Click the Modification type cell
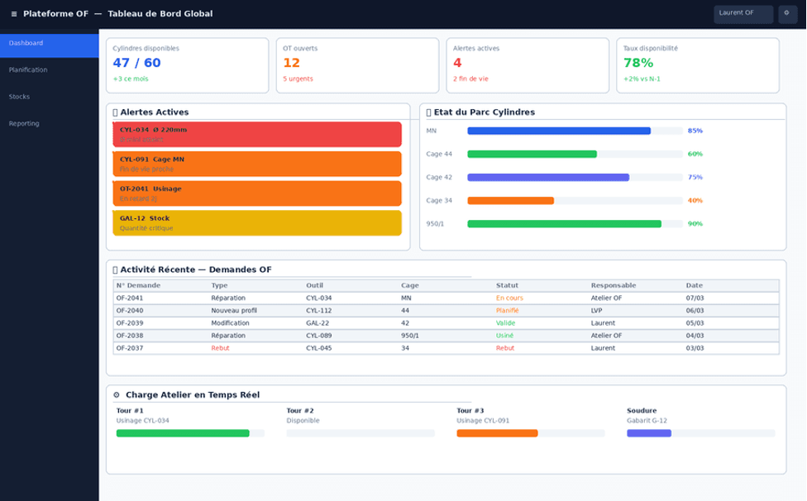This screenshot has width=807, height=501. pyautogui.click(x=230, y=323)
